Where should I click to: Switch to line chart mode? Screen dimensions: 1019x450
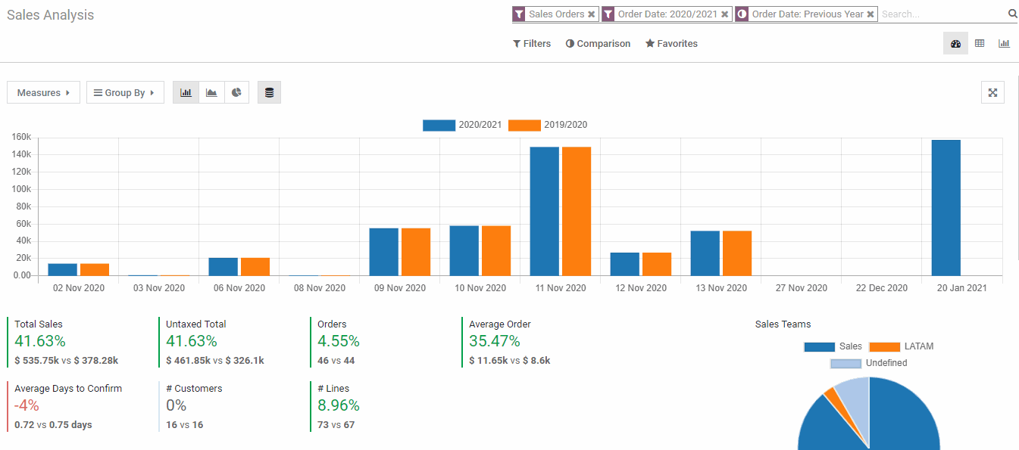click(x=211, y=92)
